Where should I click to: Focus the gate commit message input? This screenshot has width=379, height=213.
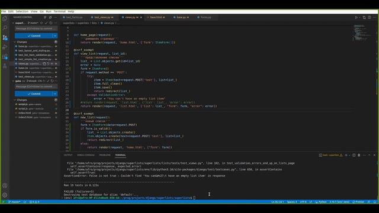tap(36, 86)
